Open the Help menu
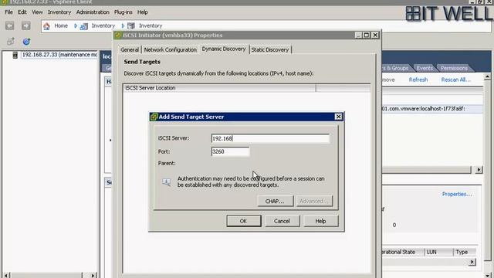The width and height of the screenshot is (494, 278). point(142,12)
